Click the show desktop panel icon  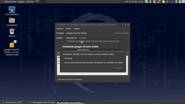pos(37,1)
